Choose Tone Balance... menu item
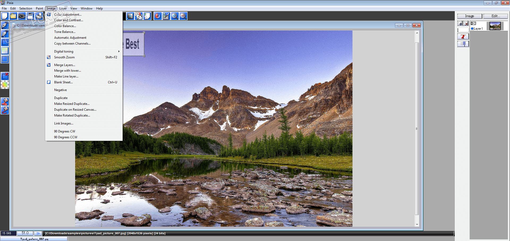The width and height of the screenshot is (510, 241). 84,32
